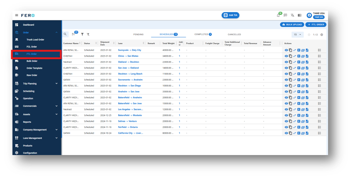Copy the Anaheim -> San Jose order
Viewport: 350px width, 177px height.
(290, 92)
